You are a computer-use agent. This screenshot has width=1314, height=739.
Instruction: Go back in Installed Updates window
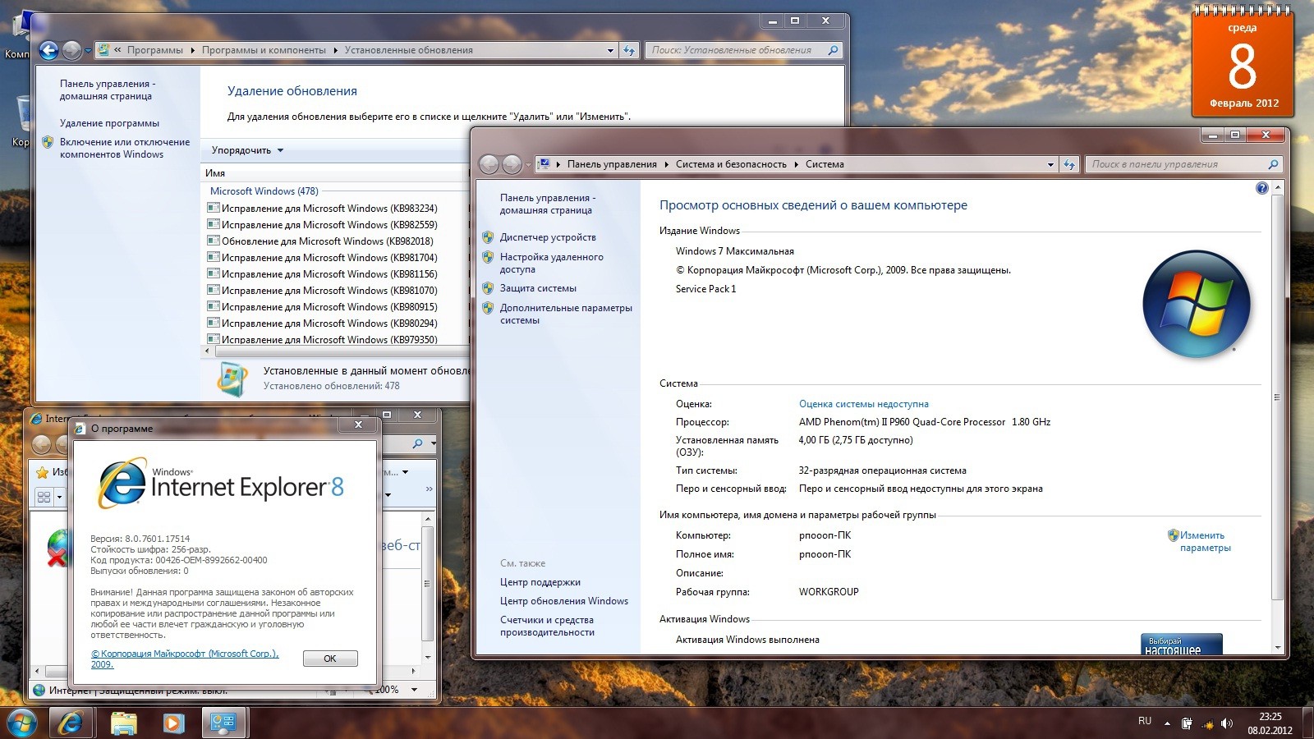49,50
